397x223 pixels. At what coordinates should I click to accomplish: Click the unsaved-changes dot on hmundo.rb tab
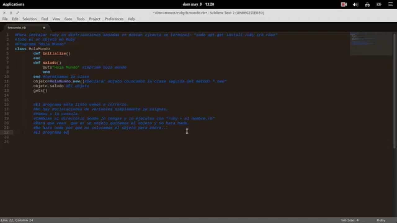click(44, 28)
